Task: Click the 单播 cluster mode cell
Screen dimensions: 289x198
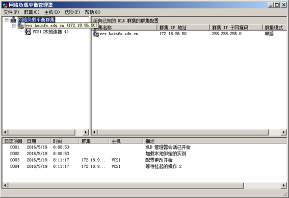Action: [x=269, y=34]
